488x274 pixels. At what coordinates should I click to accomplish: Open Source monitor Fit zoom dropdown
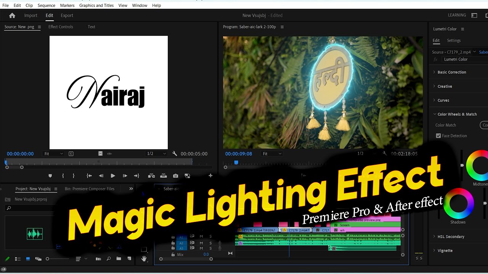tap(53, 154)
